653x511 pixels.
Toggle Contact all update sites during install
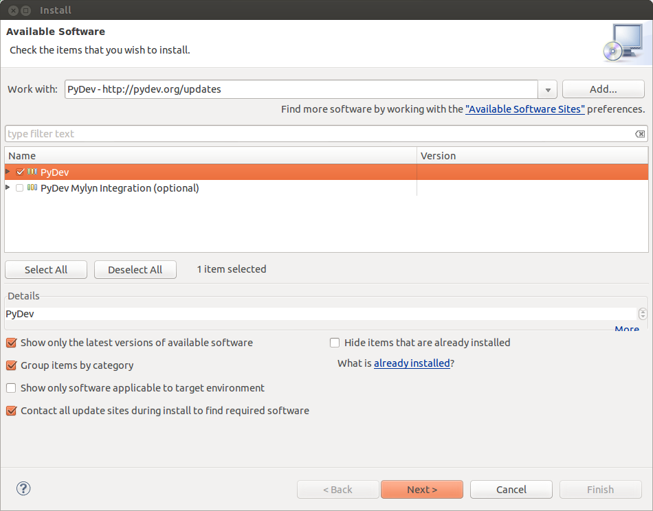(11, 411)
